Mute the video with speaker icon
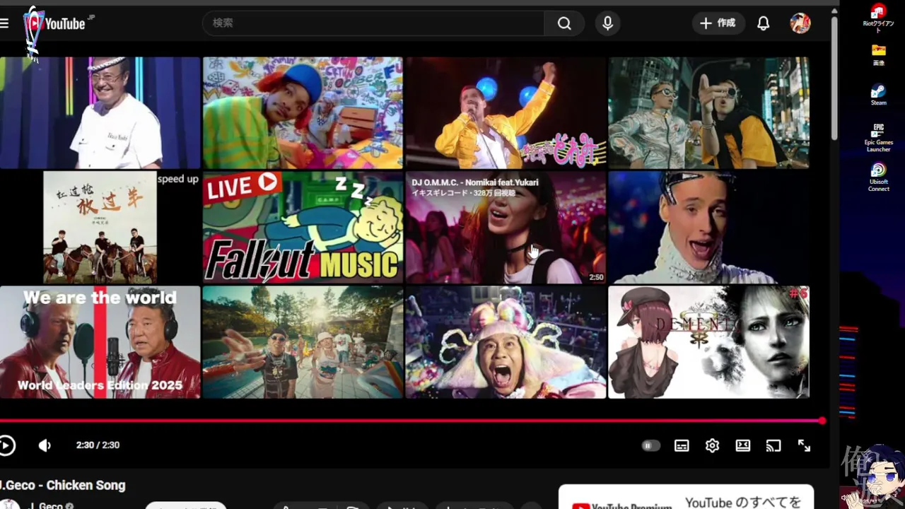The height and width of the screenshot is (509, 905). 45,445
